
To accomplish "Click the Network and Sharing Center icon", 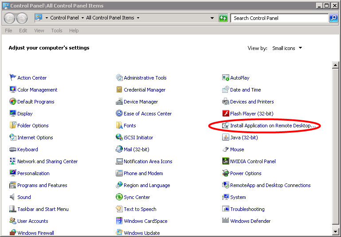I will tap(12, 161).
